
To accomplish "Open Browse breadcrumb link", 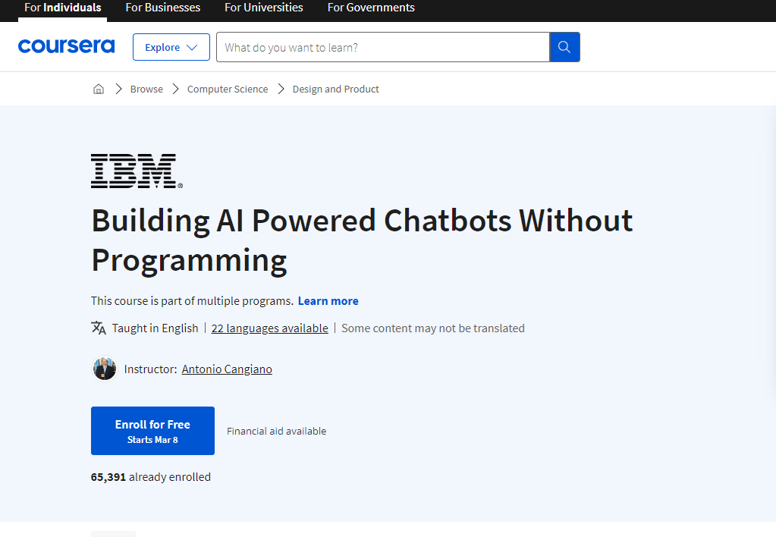I will (146, 89).
